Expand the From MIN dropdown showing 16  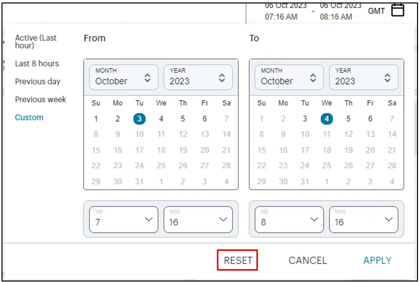(198, 219)
